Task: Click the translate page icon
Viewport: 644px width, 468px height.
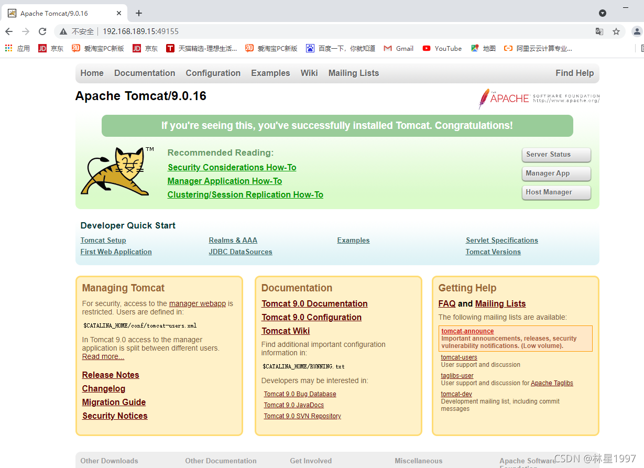Action: (599, 31)
